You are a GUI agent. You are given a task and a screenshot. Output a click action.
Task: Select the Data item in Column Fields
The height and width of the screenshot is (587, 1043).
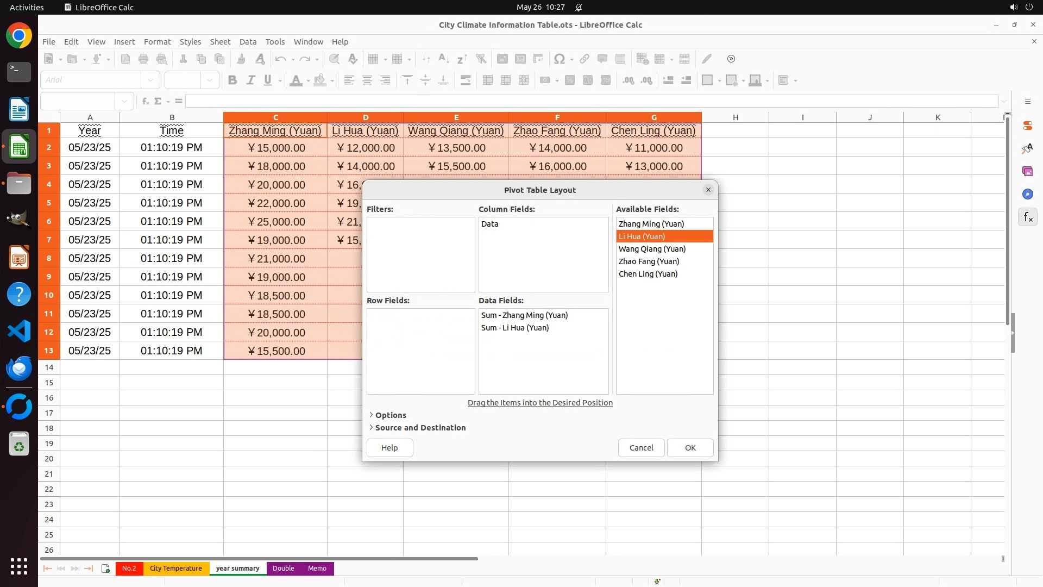[x=489, y=224]
